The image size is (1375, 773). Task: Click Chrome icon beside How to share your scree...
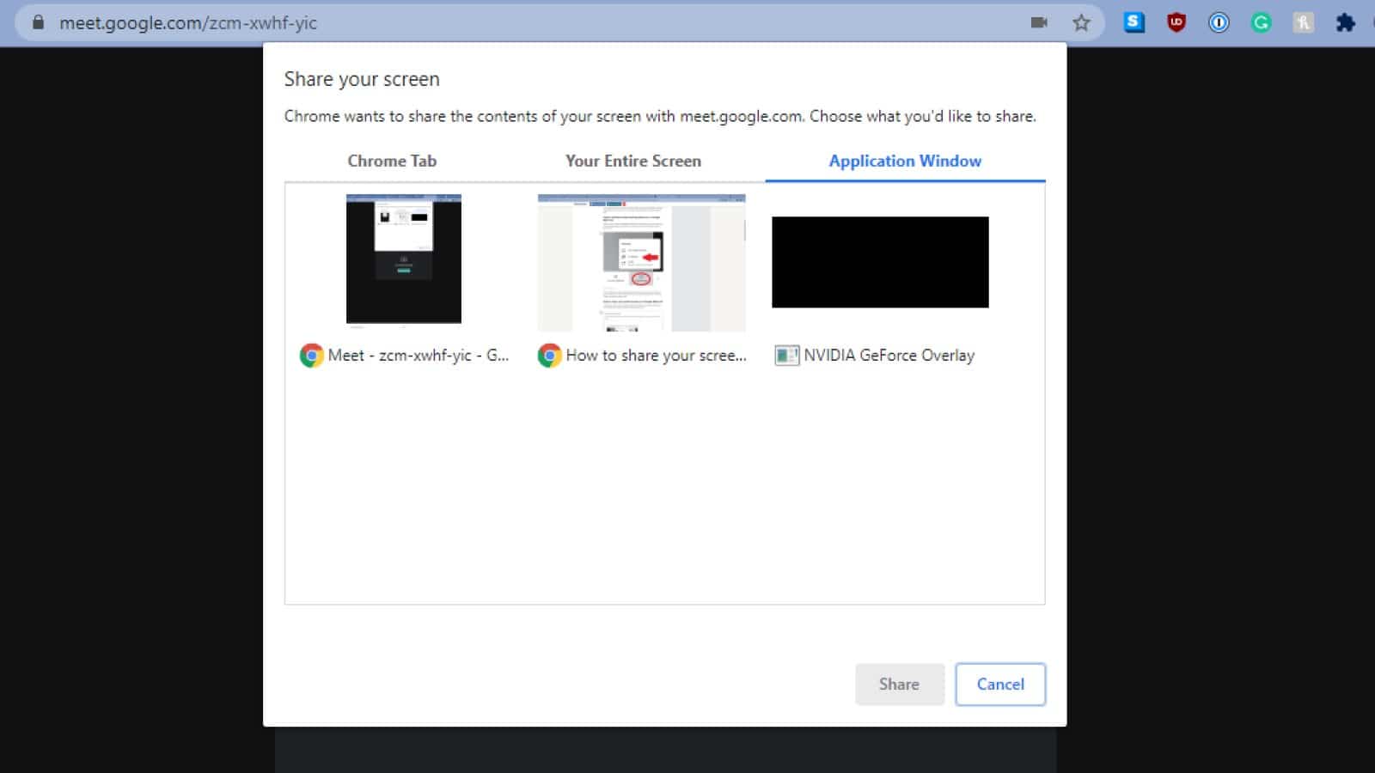pos(549,356)
